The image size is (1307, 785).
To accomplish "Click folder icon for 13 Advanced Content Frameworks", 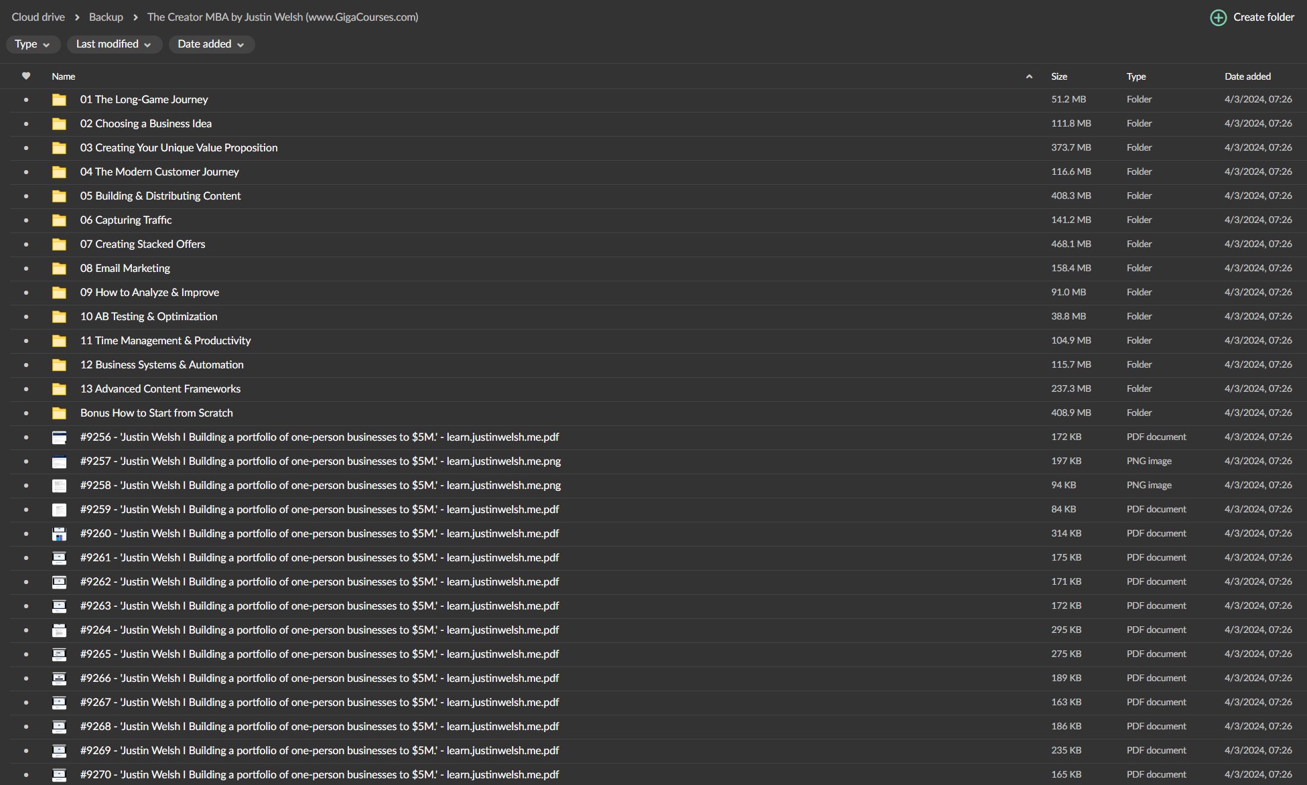I will pyautogui.click(x=59, y=389).
